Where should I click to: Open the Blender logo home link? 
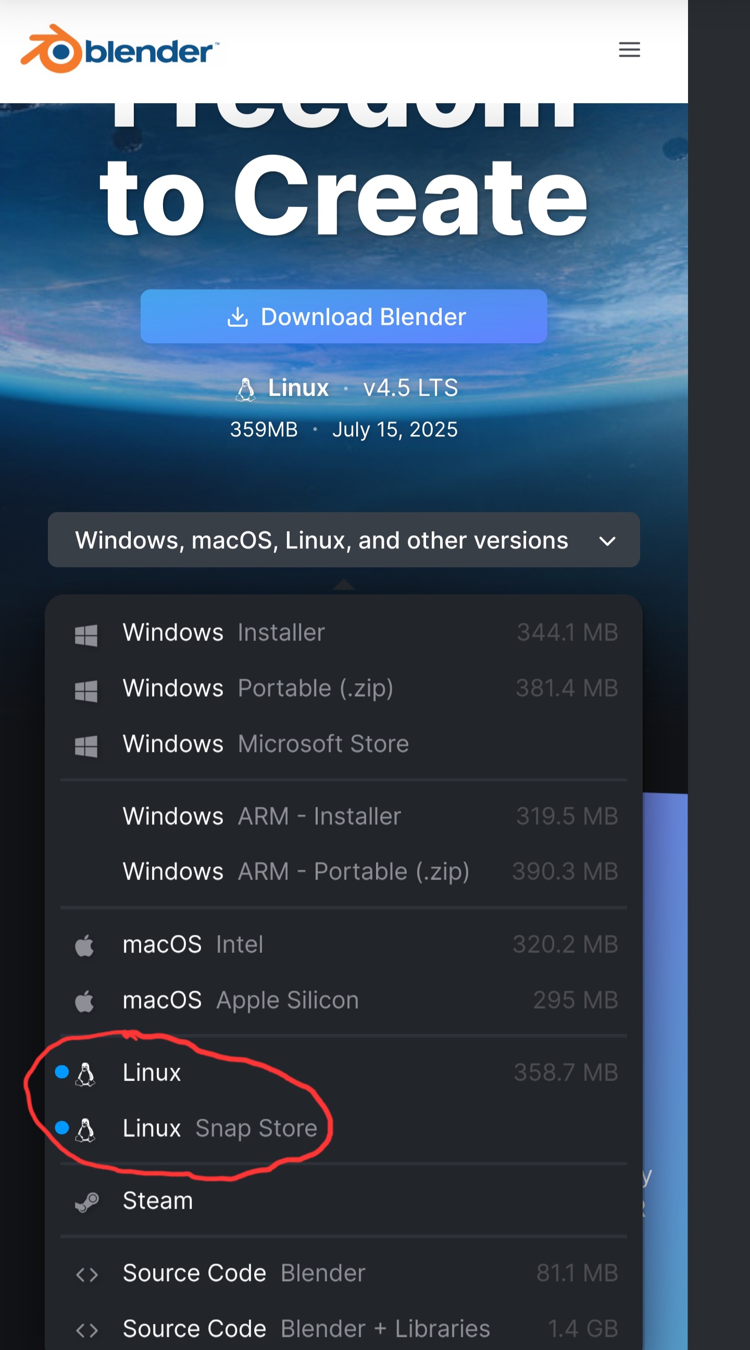(x=119, y=49)
